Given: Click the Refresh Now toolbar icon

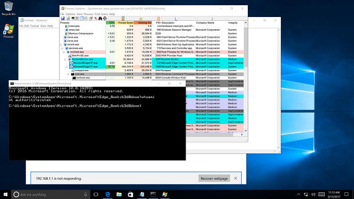Looking at the screenshot, I should [x=68, y=18].
